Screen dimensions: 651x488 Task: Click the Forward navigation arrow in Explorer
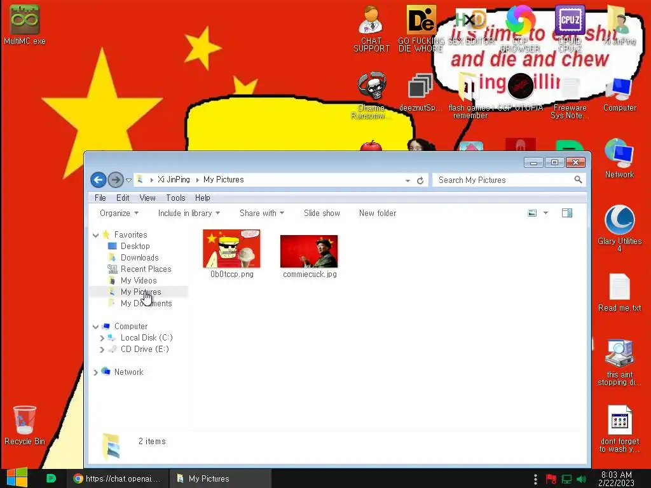coord(116,180)
